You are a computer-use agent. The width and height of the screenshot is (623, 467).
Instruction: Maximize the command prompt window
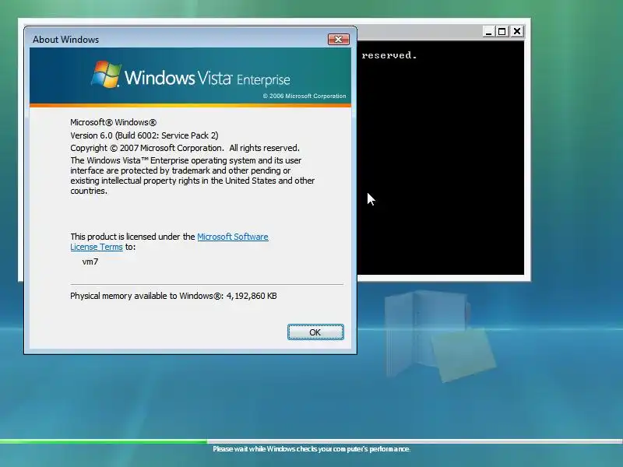[x=502, y=31]
